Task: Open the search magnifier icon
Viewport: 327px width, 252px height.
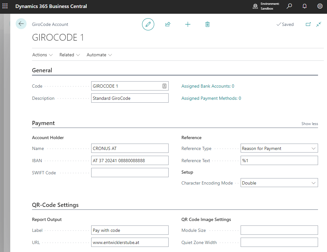Action: click(289, 6)
